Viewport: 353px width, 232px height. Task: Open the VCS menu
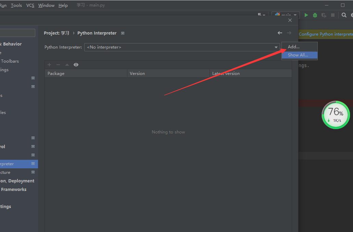(30, 5)
